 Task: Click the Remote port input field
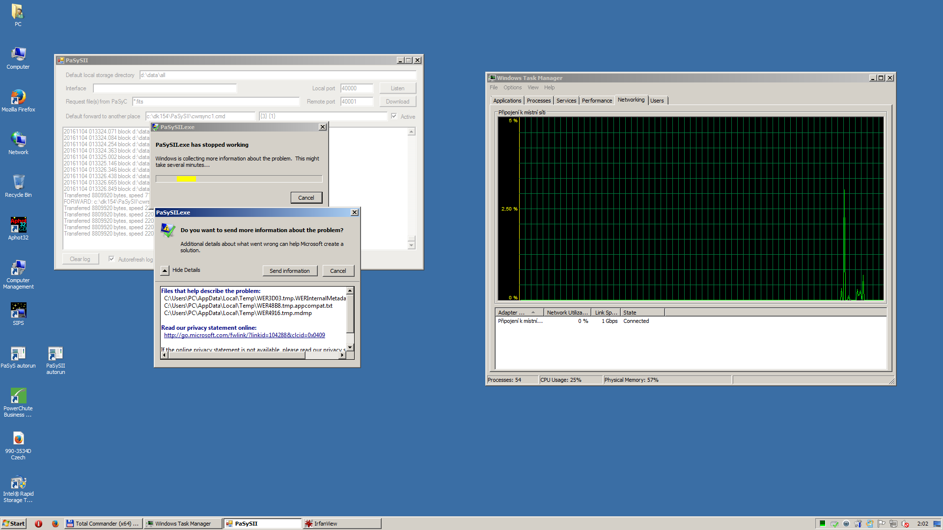pyautogui.click(x=357, y=102)
